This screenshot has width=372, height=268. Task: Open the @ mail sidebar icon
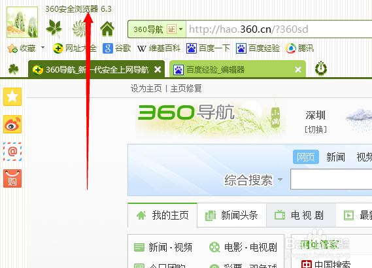click(x=12, y=152)
